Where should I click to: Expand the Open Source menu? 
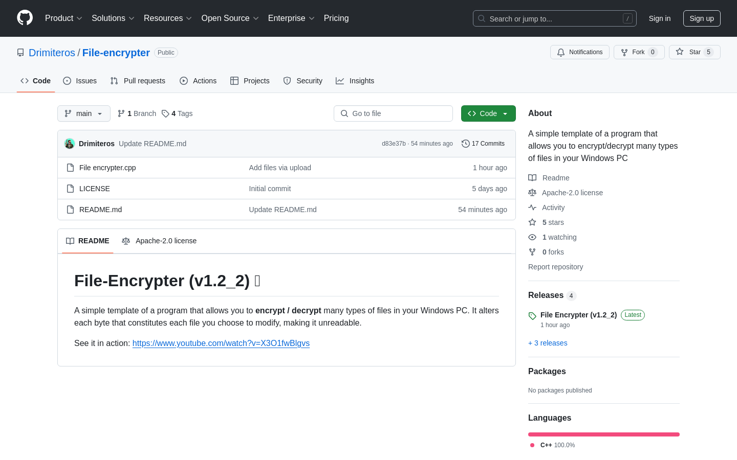[x=230, y=18]
